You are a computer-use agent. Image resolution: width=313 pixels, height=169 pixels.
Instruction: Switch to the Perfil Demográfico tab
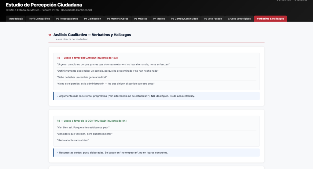point(39,19)
